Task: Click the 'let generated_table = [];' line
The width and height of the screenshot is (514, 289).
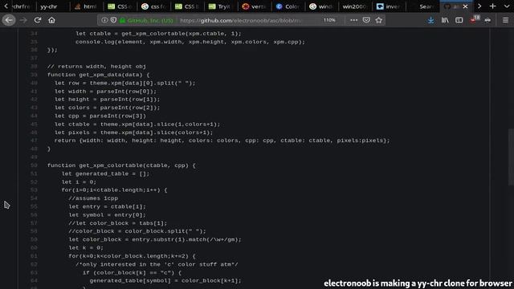Action: [105, 173]
